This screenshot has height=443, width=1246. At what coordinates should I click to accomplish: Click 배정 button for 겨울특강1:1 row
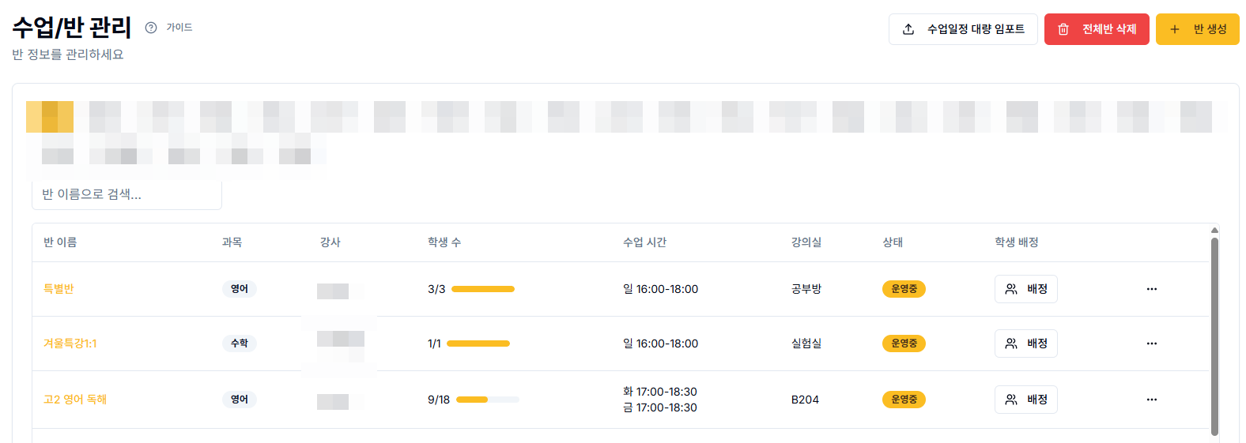tap(1025, 344)
